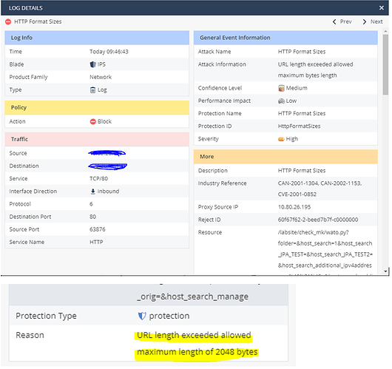Click the Low performance impact icon
This screenshot has width=392, height=369.
281,101
